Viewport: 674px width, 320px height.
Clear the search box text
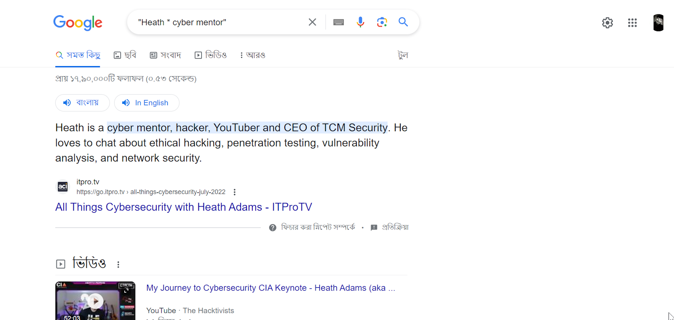pos(312,22)
